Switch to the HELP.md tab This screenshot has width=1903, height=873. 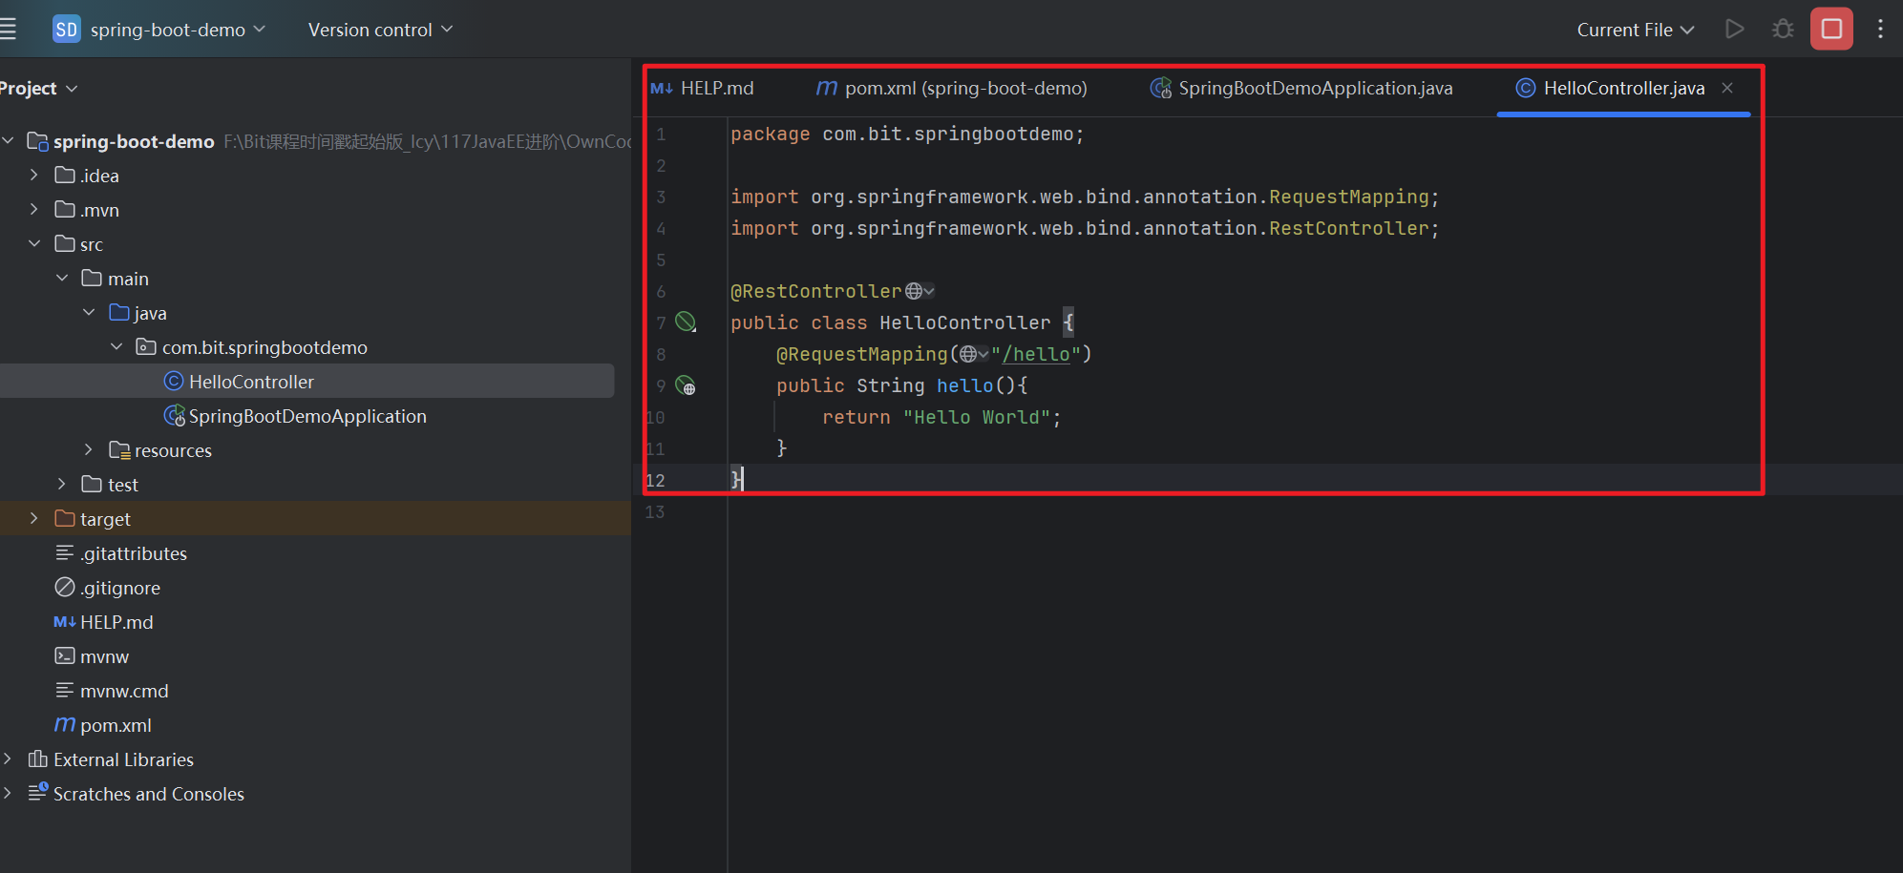(x=703, y=89)
